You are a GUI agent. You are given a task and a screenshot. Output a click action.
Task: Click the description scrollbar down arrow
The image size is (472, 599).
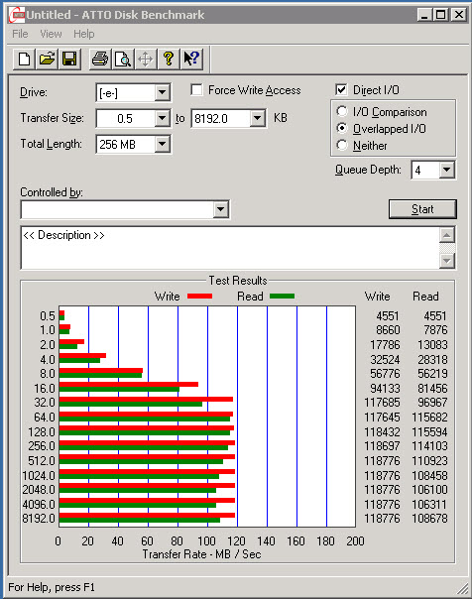coord(447,261)
